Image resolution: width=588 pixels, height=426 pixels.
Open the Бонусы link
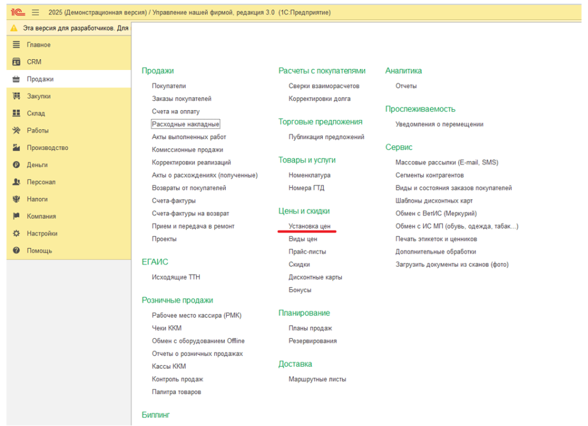tap(300, 290)
